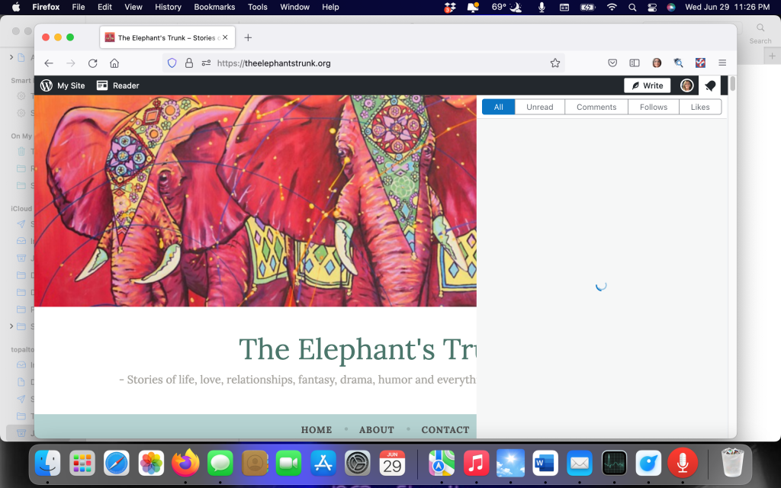Viewport: 781px width, 488px height.
Task: Click the Save to Pocket icon
Action: 612,63
